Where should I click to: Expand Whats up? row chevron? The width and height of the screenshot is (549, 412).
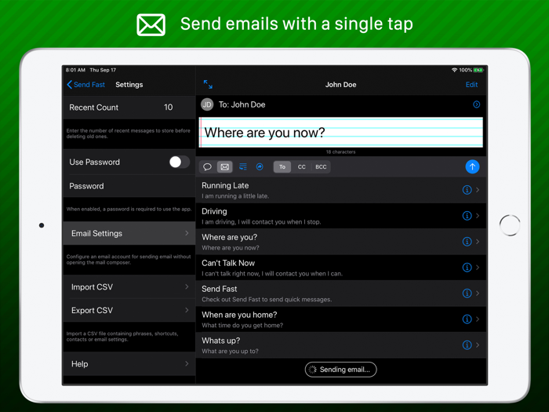click(478, 345)
